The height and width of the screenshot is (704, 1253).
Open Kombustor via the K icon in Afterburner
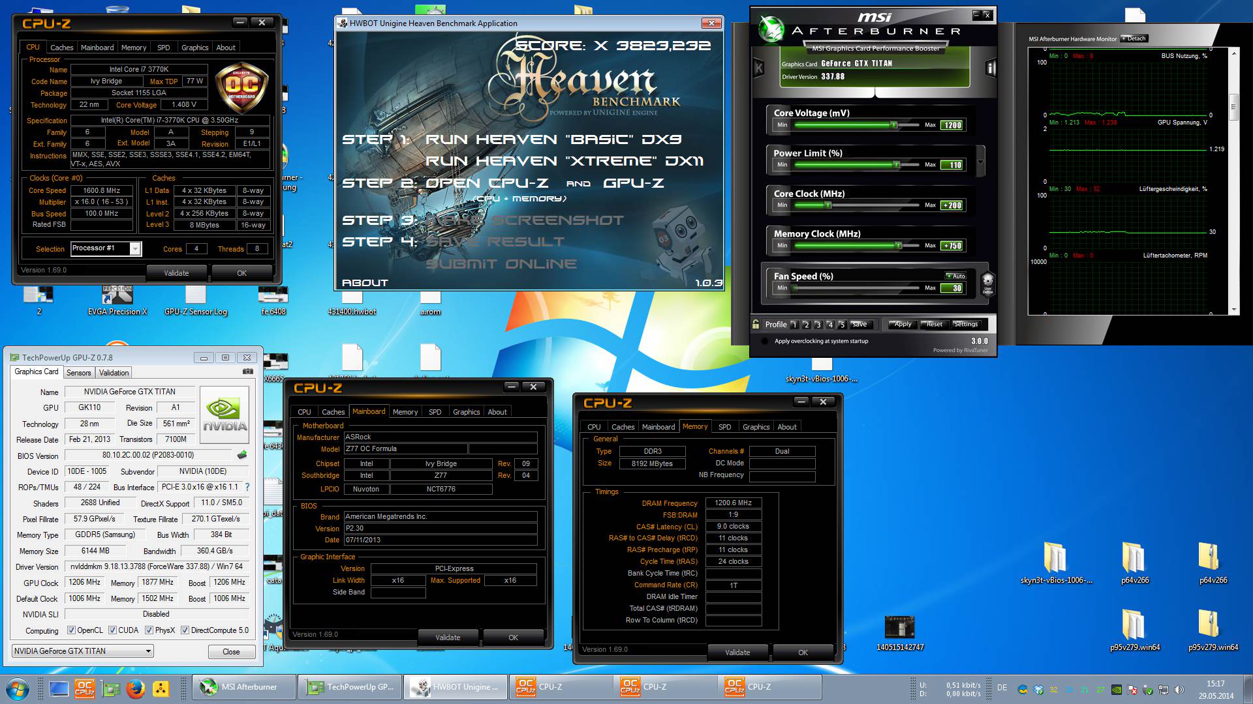tap(759, 67)
